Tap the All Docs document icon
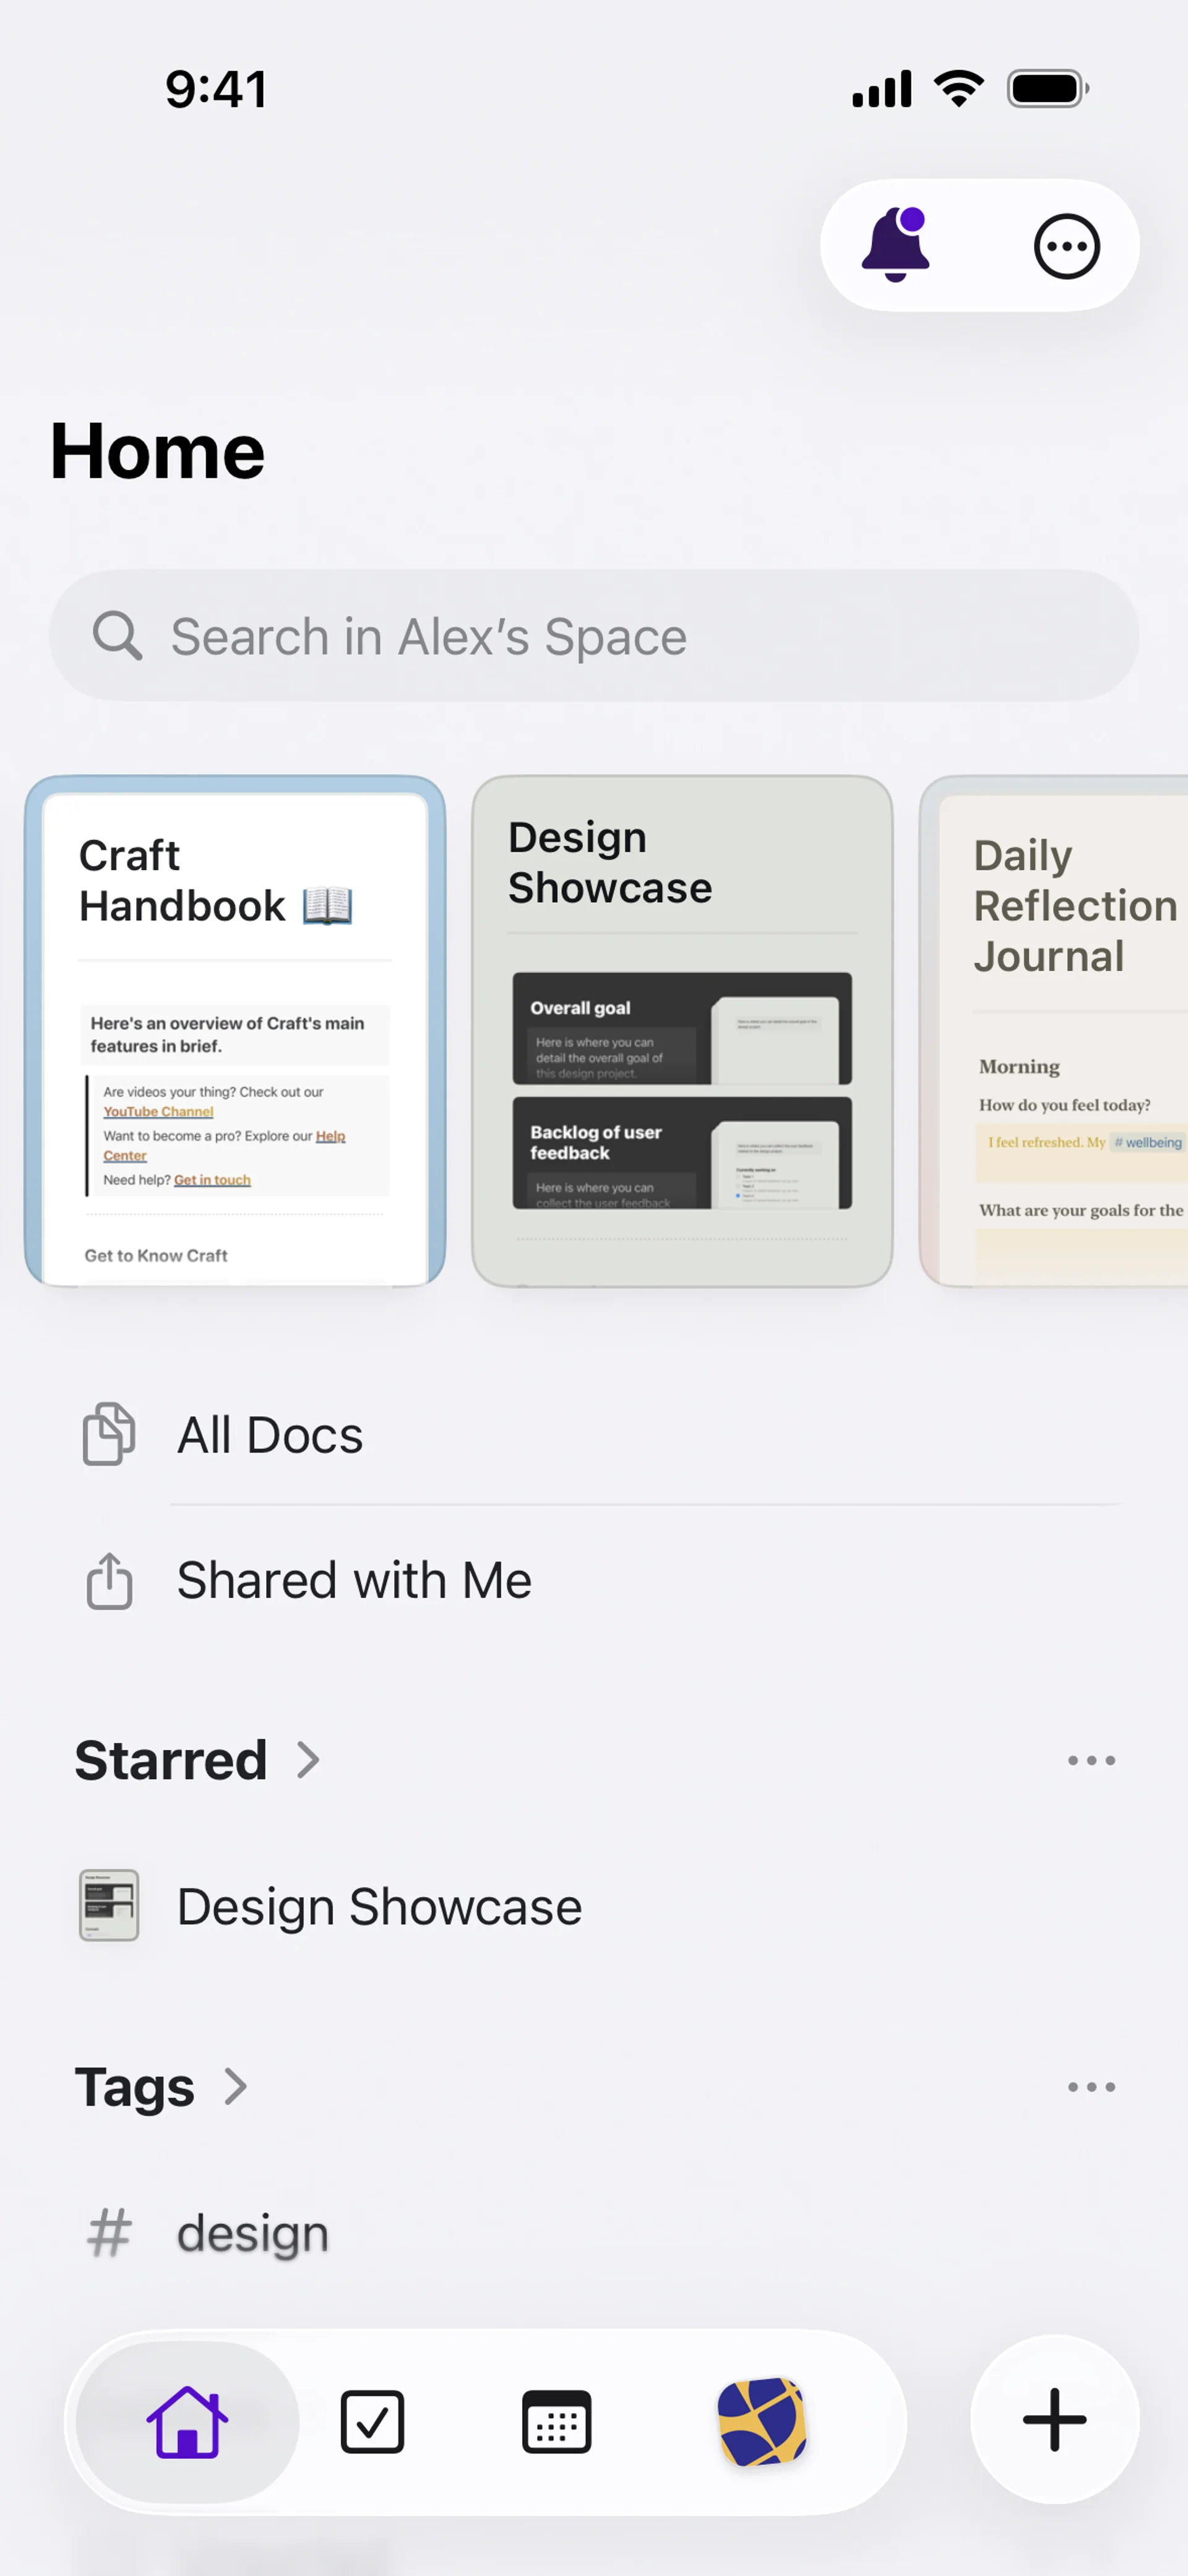 click(109, 1434)
